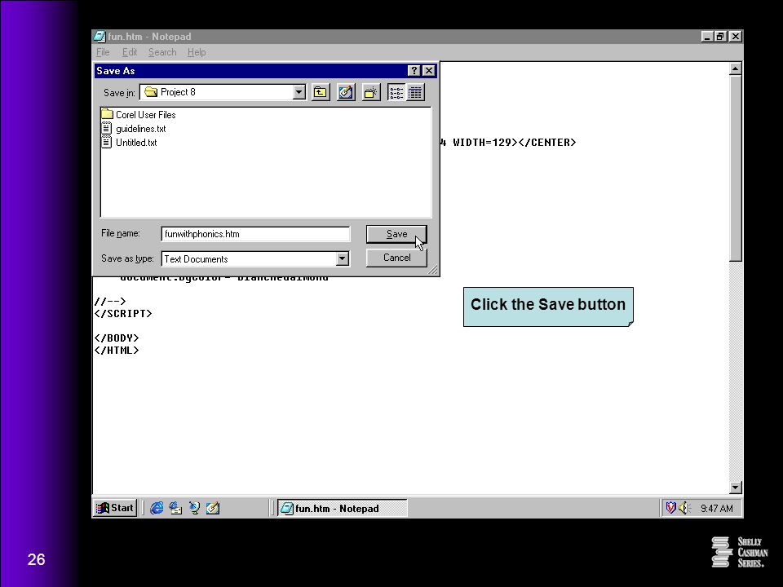Image resolution: width=783 pixels, height=587 pixels.
Task: Open the File menu in Notepad
Action: (103, 52)
